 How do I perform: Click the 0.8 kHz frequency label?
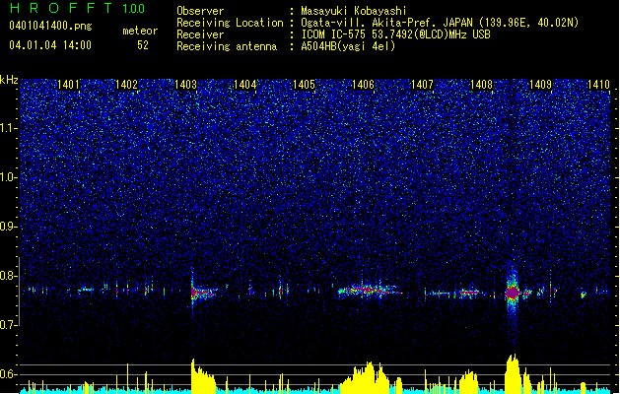(9, 276)
